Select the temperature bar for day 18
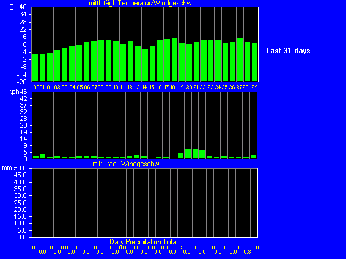This screenshot has width=346, height=259. click(174, 60)
